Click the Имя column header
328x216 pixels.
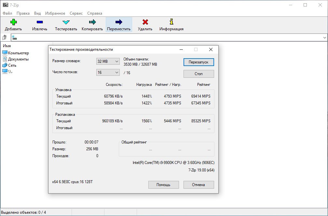pos(7,46)
